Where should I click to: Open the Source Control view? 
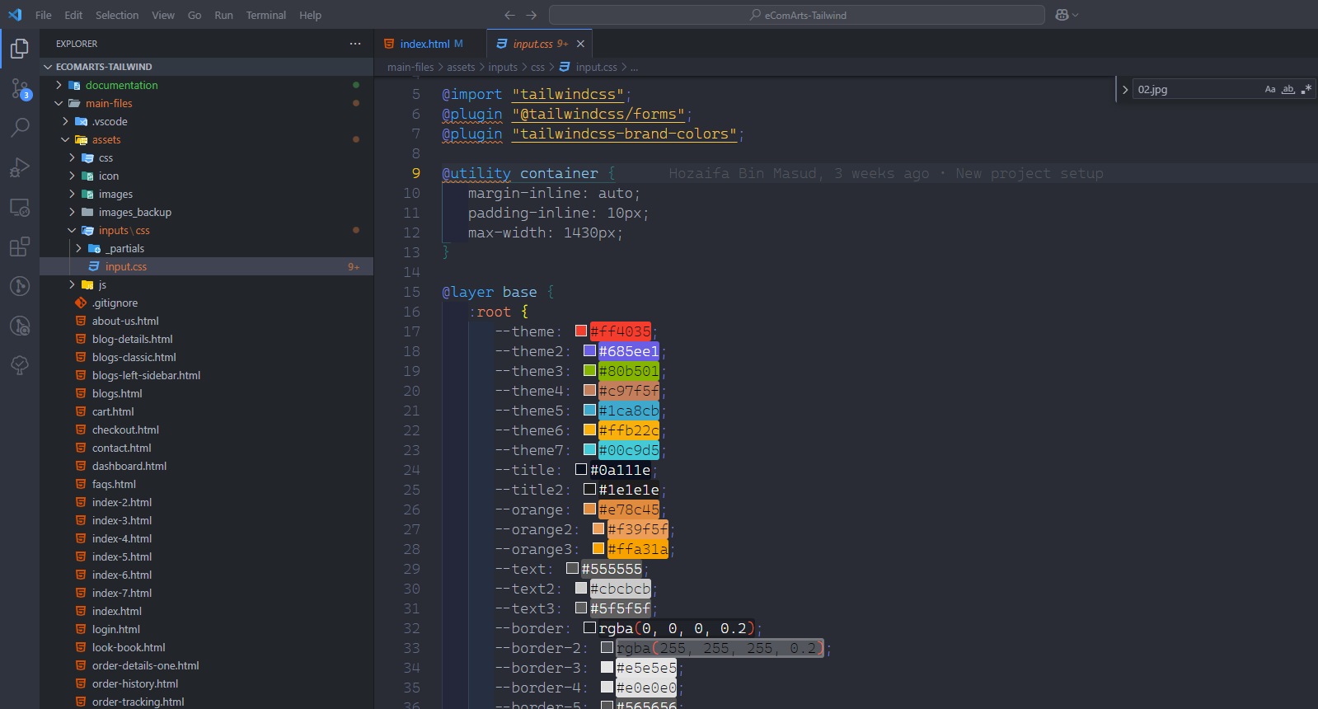click(x=20, y=87)
